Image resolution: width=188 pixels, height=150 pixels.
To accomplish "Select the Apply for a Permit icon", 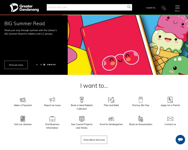I will (170, 100).
